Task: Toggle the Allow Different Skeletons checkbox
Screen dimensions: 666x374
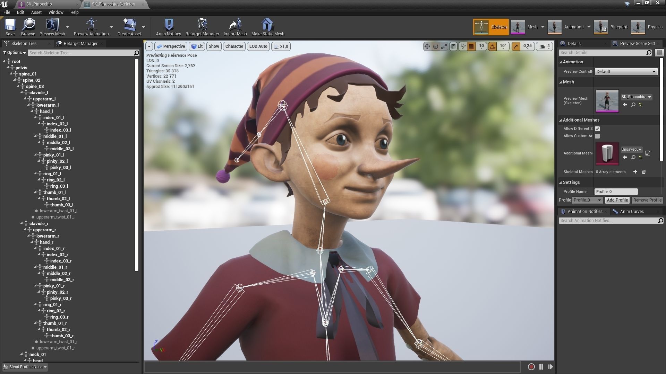Action: pyautogui.click(x=597, y=129)
